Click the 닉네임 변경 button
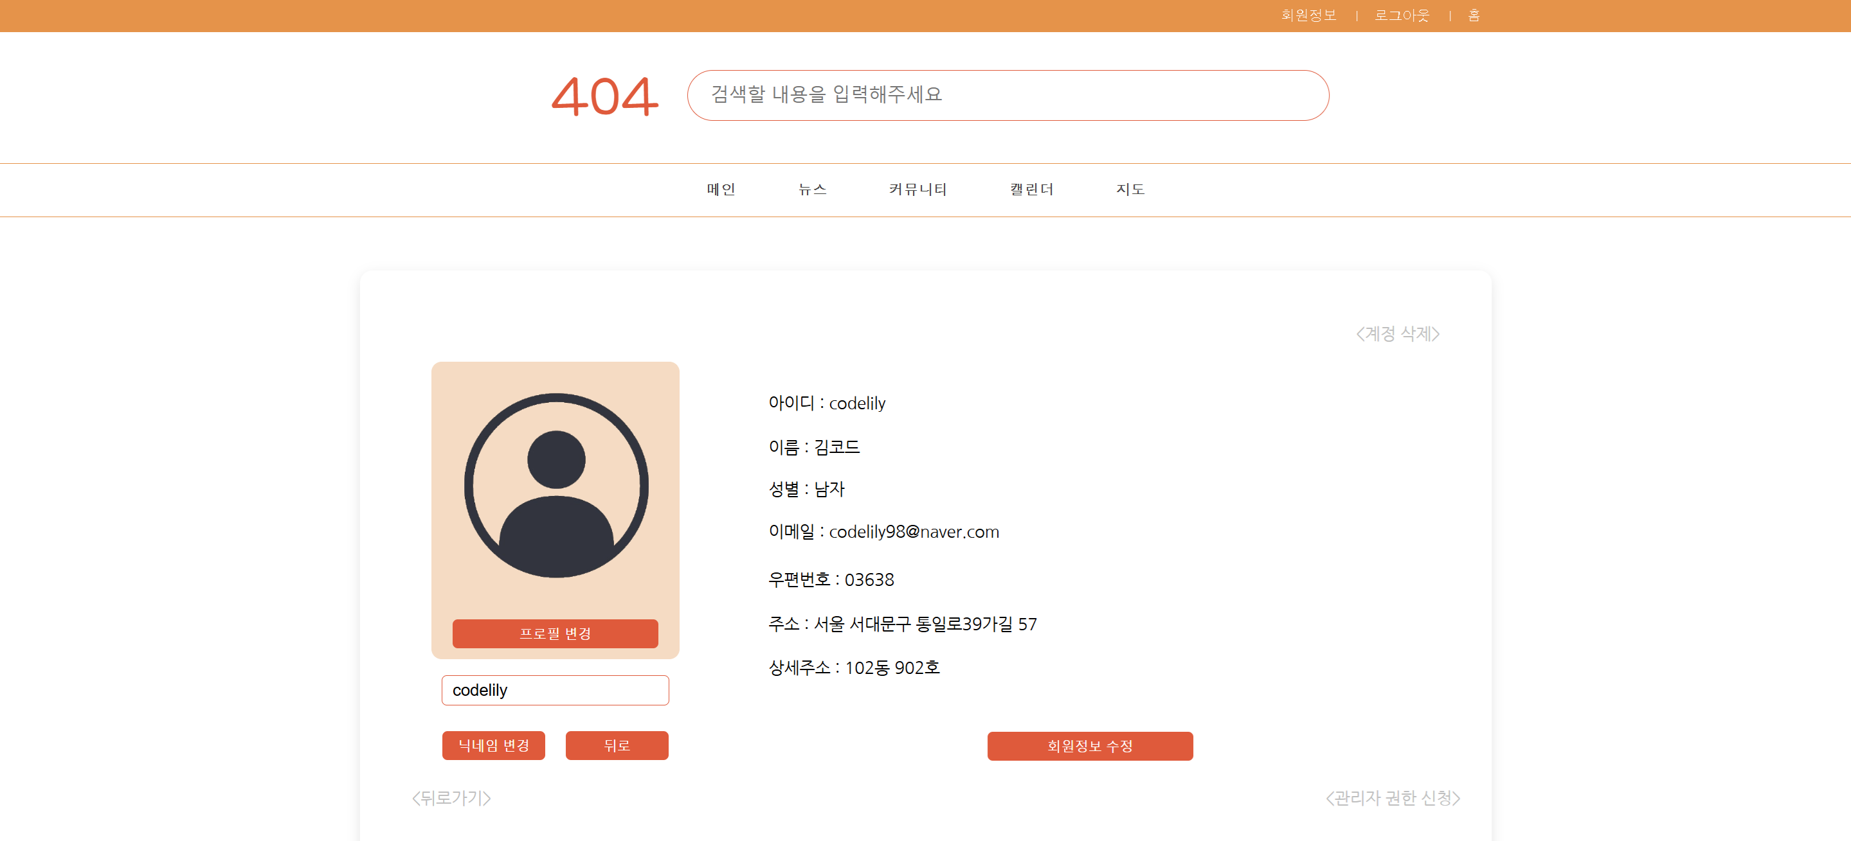 tap(494, 745)
